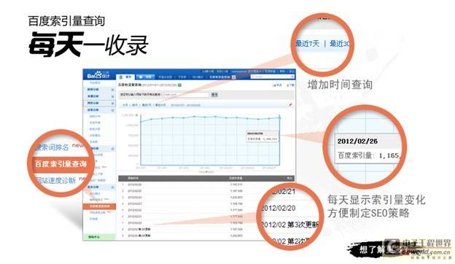This screenshot has width=455, height=264.
Task: Select the table row 2012/02 第3次更新
Action: [206, 229]
